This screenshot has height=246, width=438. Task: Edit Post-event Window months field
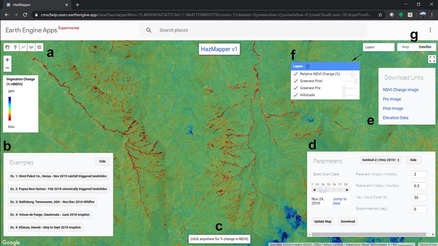click(x=419, y=186)
